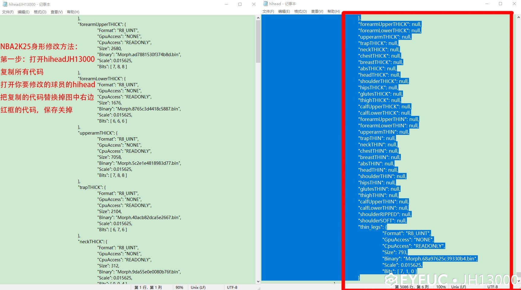Viewport: 521px width, 290px height.
Task: Click "trapTHICK": { line in left window
Action: coord(92,187)
